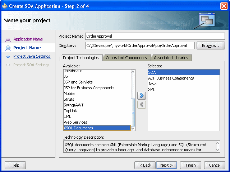230x172 pixels.
Task: Select JSF in Available list
Action: point(97,76)
